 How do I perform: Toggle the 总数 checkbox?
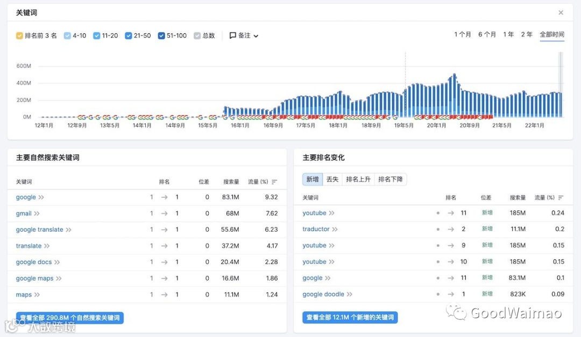coord(197,36)
